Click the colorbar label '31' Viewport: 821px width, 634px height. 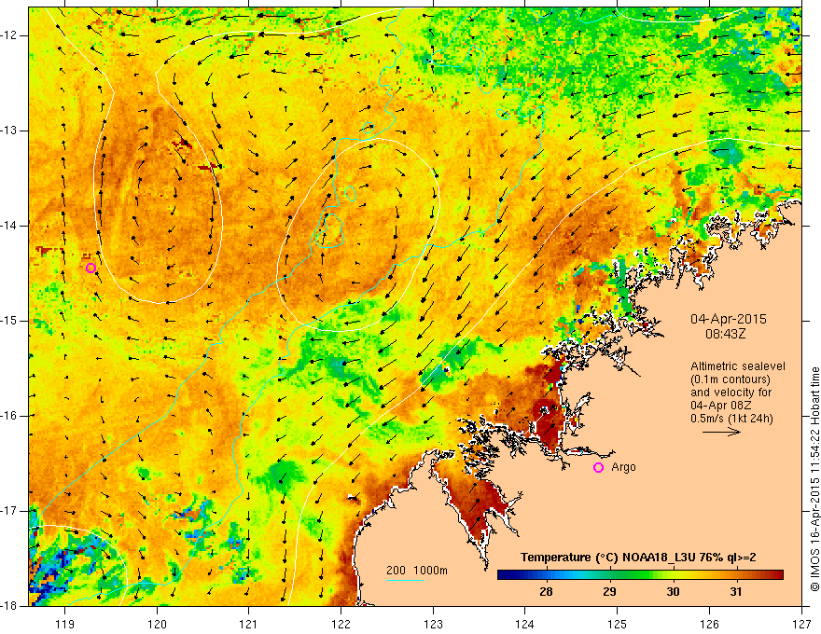pos(736,592)
